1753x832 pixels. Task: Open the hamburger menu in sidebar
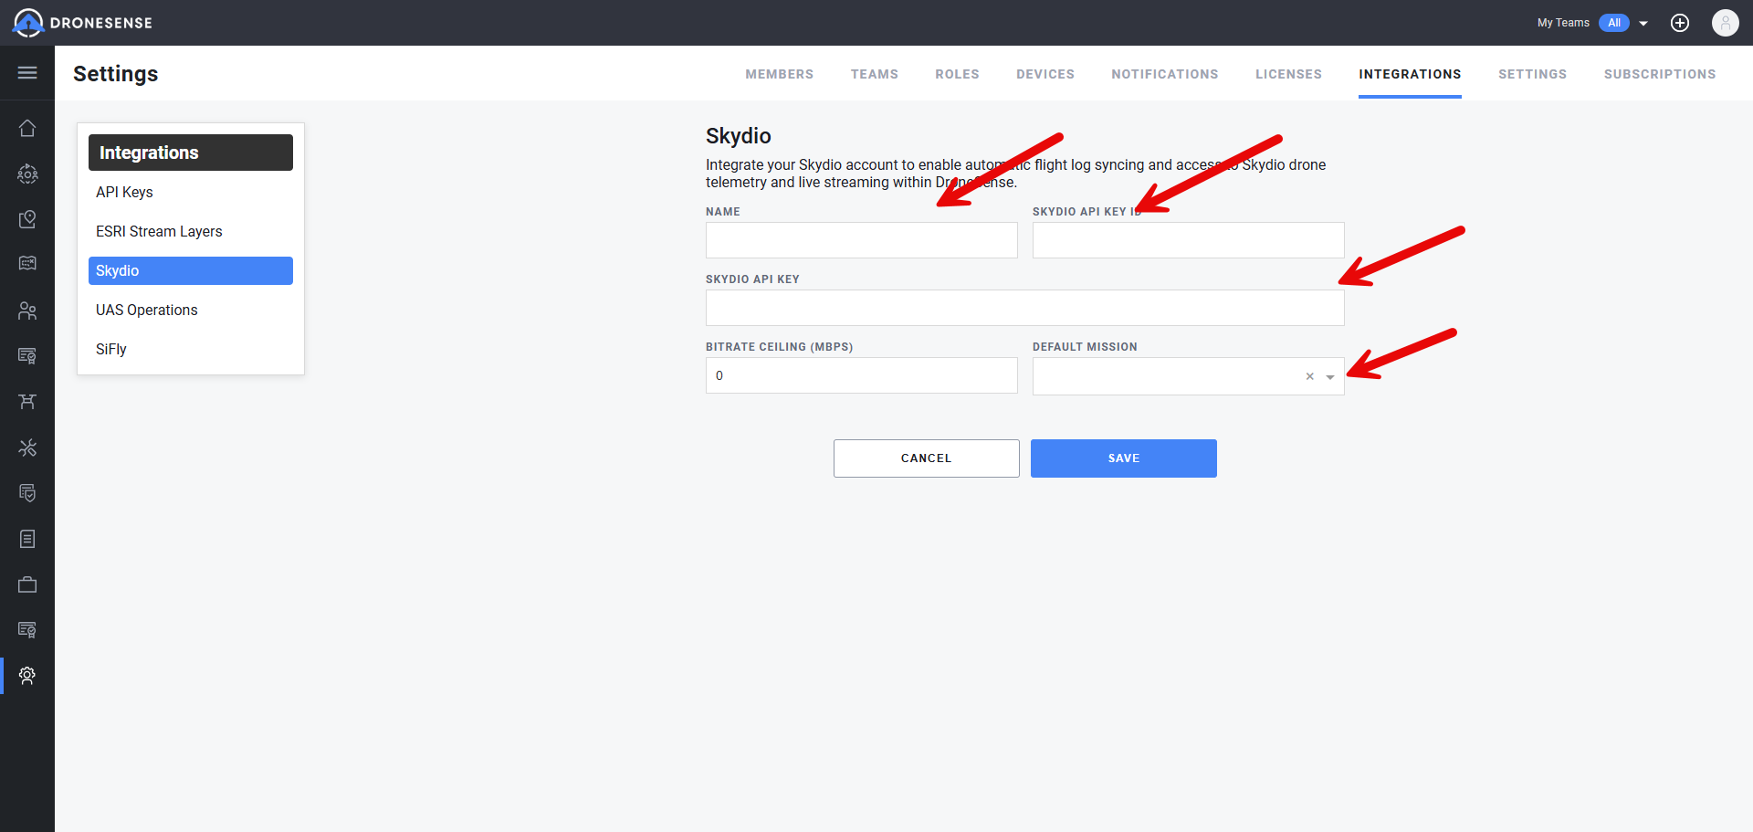(x=27, y=73)
